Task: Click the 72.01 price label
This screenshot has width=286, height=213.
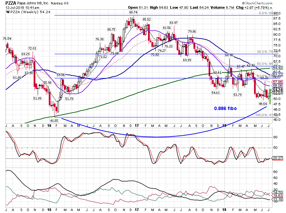Action: pyautogui.click(x=32, y=48)
